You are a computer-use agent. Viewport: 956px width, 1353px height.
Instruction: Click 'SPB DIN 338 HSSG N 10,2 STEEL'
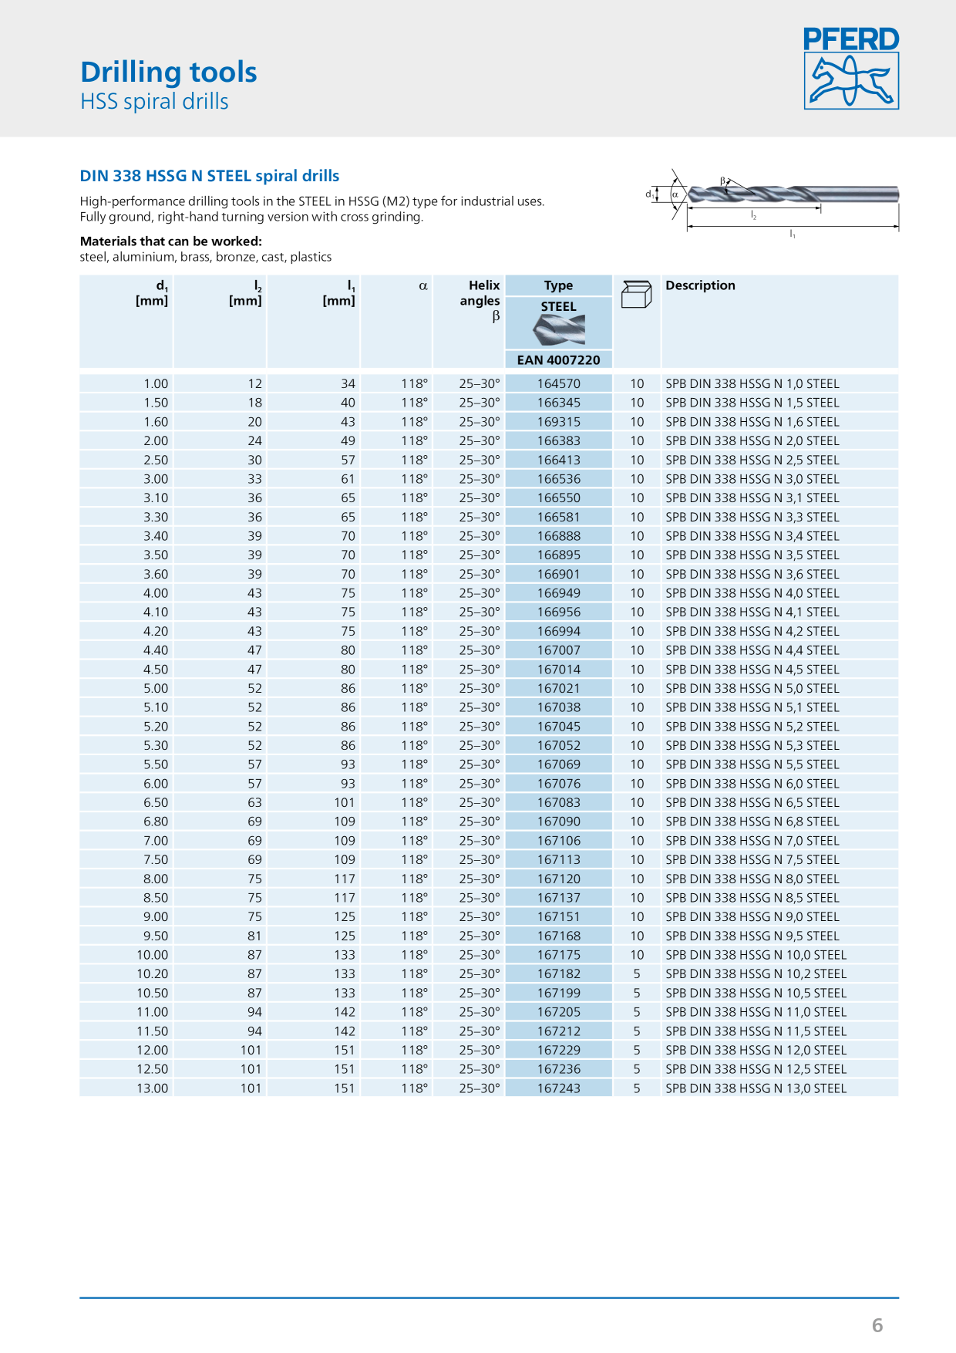[756, 974]
